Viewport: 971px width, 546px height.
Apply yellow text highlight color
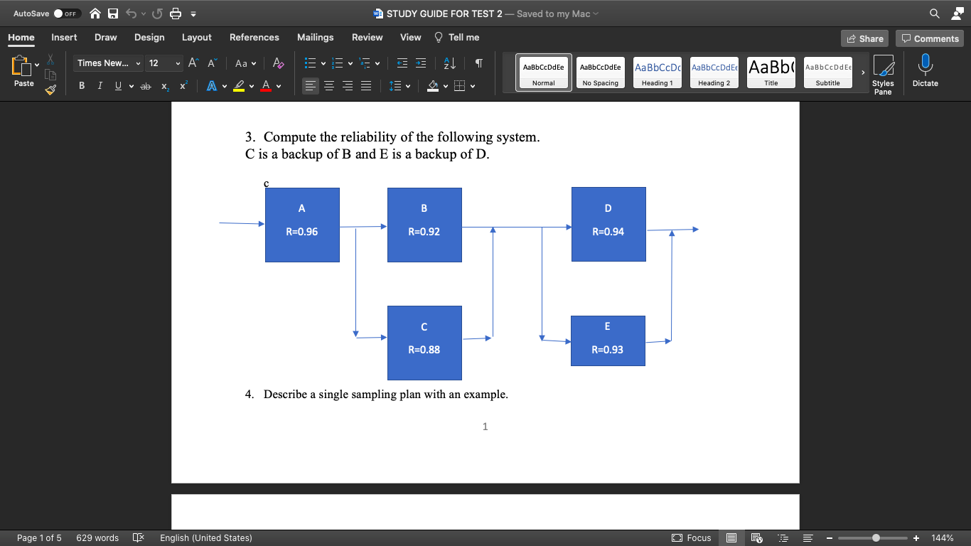[x=240, y=86]
